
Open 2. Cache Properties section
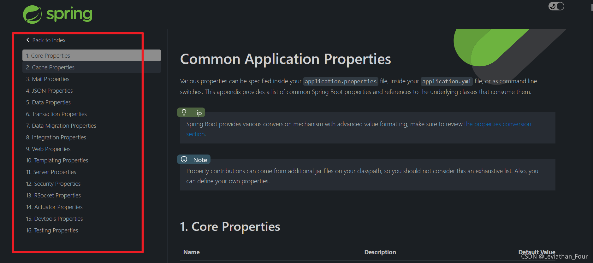[x=92, y=67]
